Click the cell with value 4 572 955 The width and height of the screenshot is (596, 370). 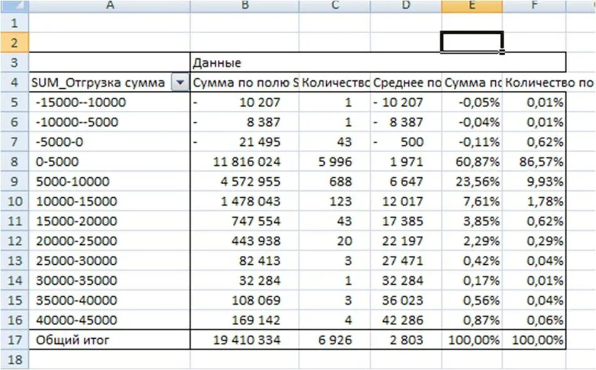[x=244, y=181]
